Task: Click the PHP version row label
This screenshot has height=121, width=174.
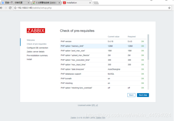Action: click(x=66, y=41)
